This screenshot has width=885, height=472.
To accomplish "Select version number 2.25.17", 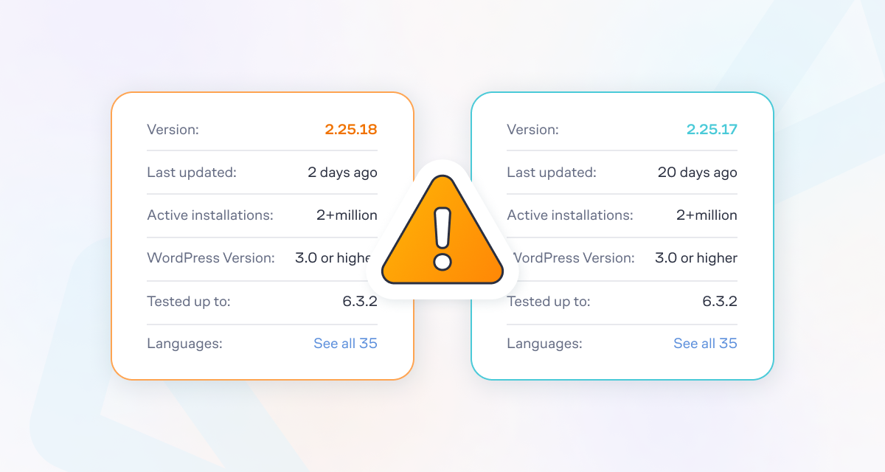I will 712,130.
